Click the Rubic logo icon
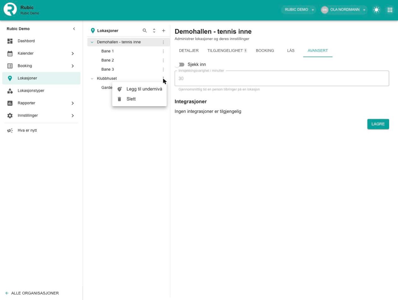 click(x=10, y=9)
